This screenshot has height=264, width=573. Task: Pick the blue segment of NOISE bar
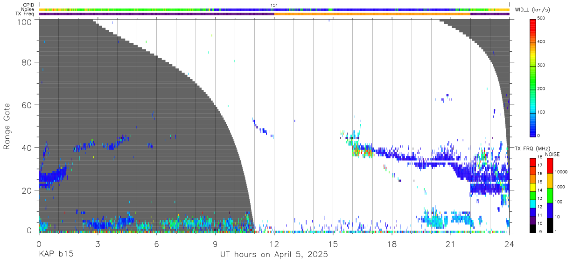point(550,210)
